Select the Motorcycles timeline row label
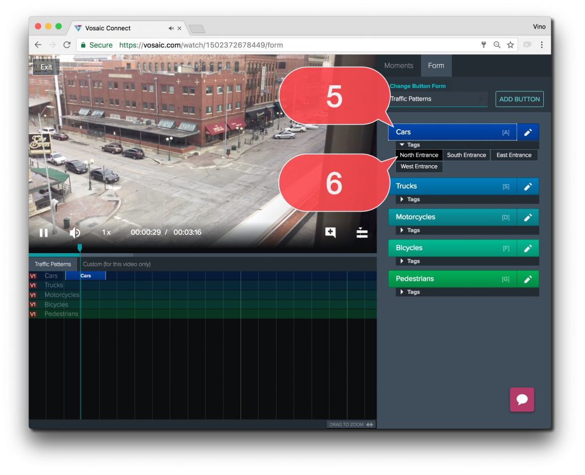The width and height of the screenshot is (585, 475). pyautogui.click(x=62, y=295)
